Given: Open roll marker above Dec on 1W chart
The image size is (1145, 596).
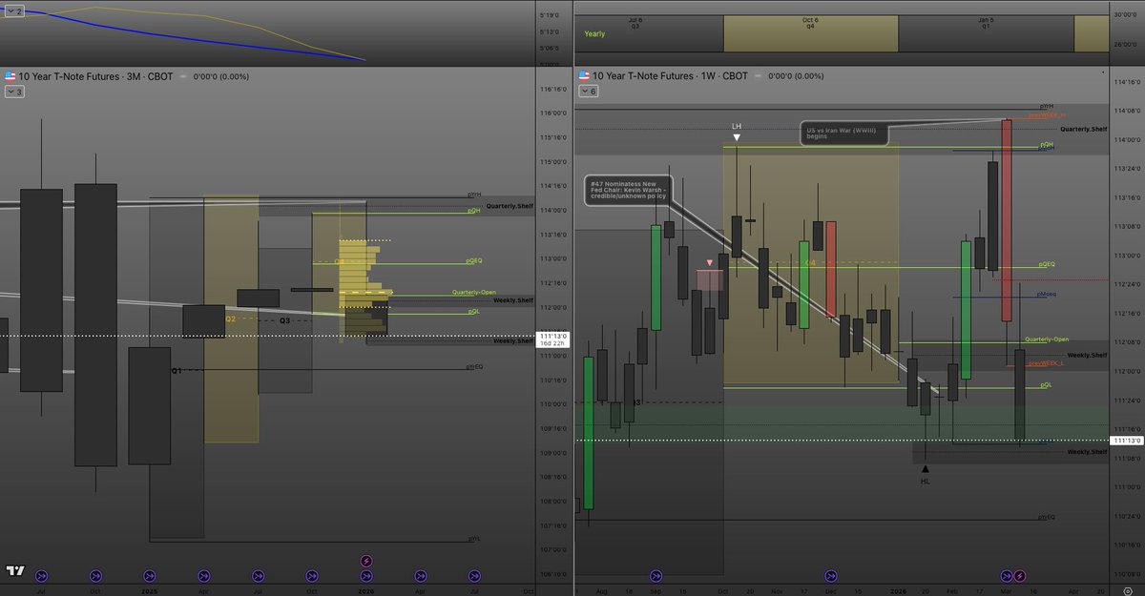Looking at the screenshot, I should point(831,576).
